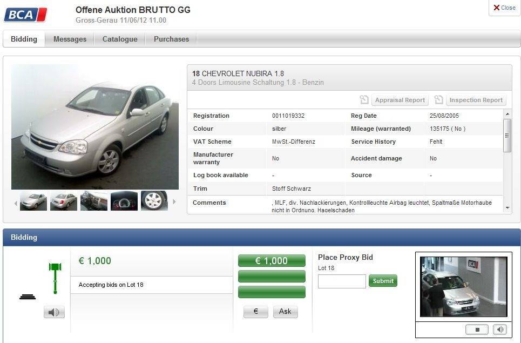Screen dimensions: 521x343
Task: Click the Inspection Report button
Action: coord(476,100)
